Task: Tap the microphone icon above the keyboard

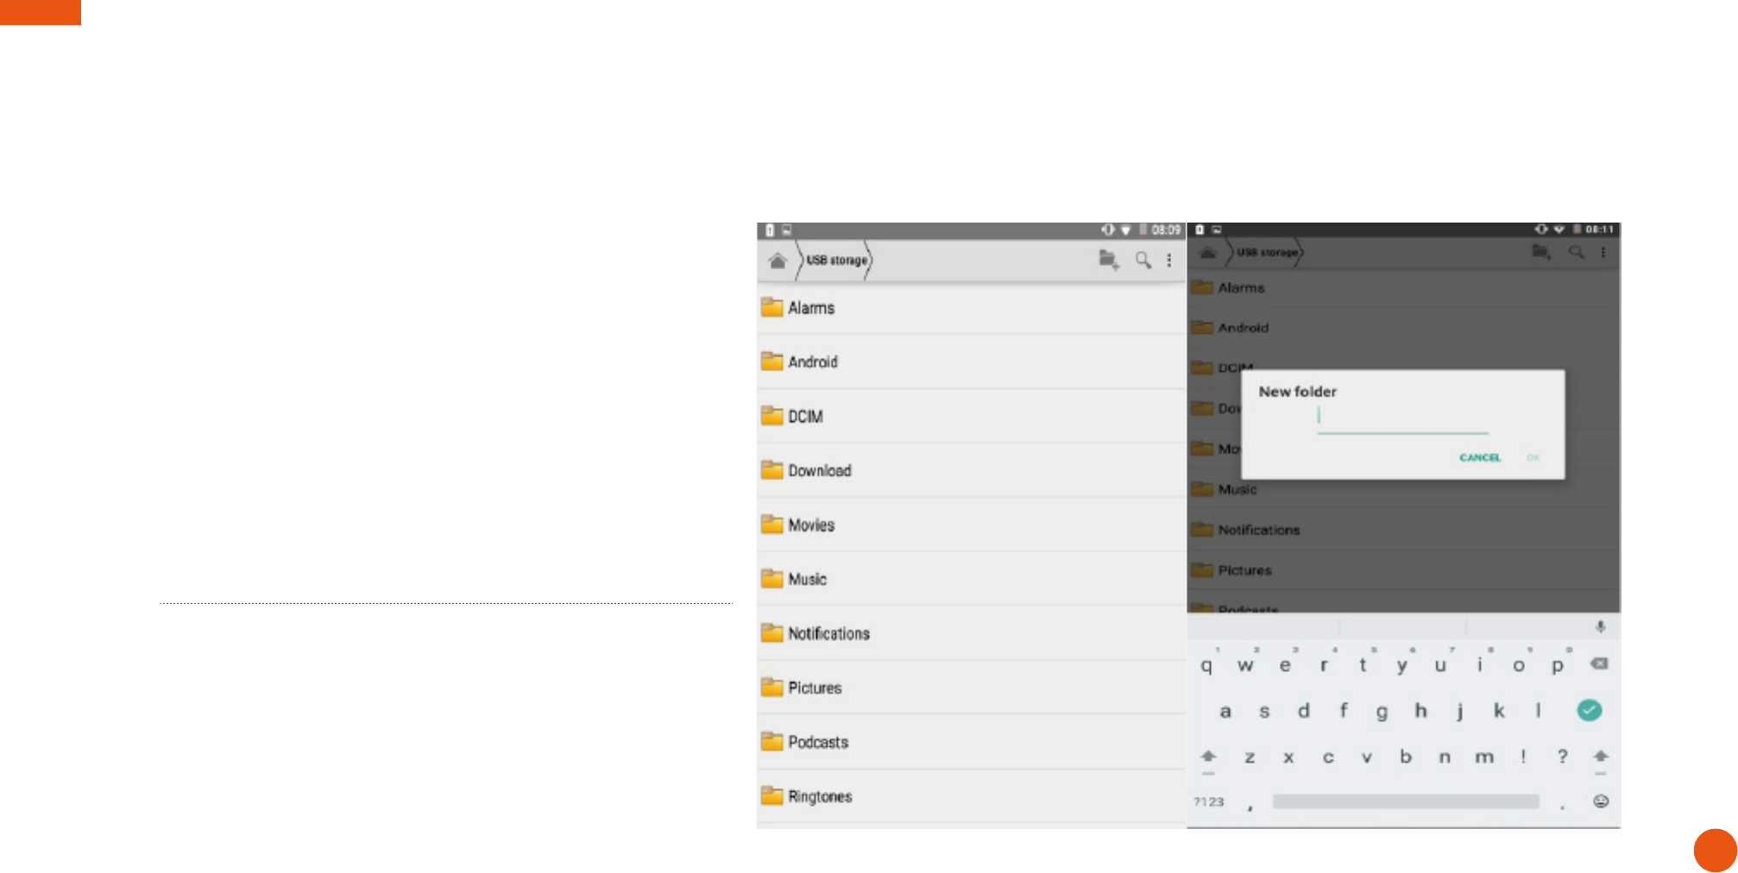Action: (1600, 627)
